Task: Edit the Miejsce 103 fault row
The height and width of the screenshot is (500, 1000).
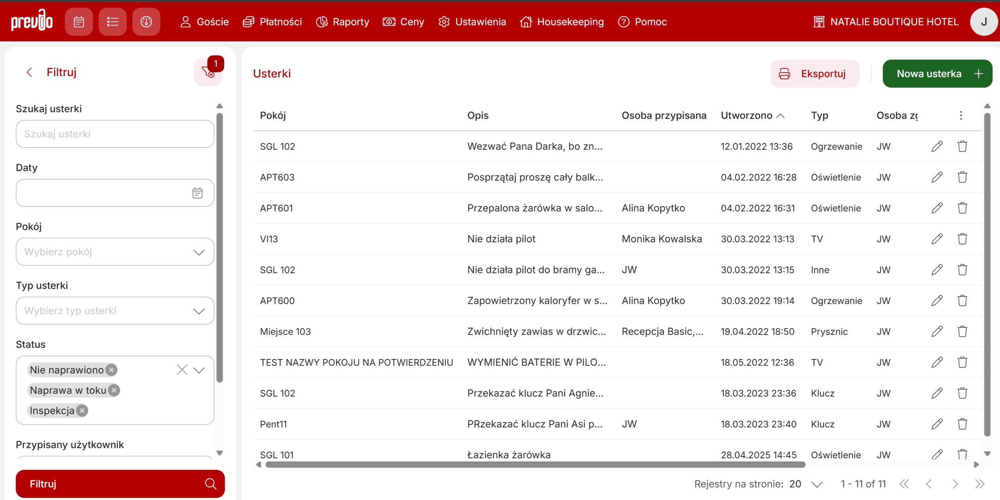Action: tap(937, 331)
